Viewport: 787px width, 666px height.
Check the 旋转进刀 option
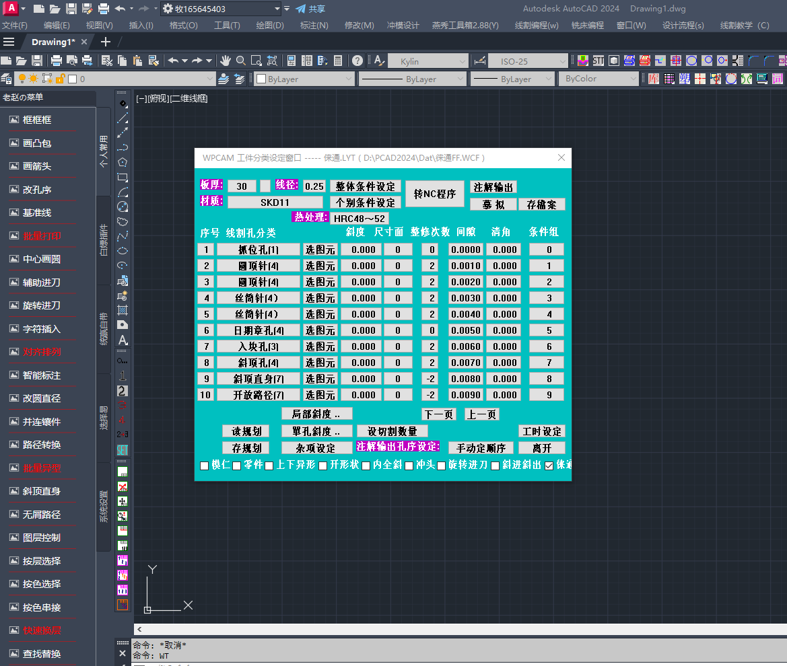coord(442,466)
